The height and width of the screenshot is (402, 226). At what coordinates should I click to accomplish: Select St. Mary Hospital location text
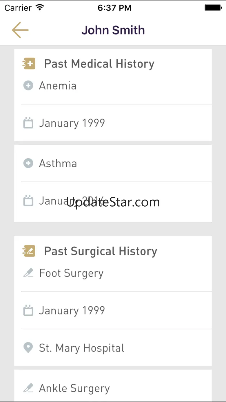82,348
